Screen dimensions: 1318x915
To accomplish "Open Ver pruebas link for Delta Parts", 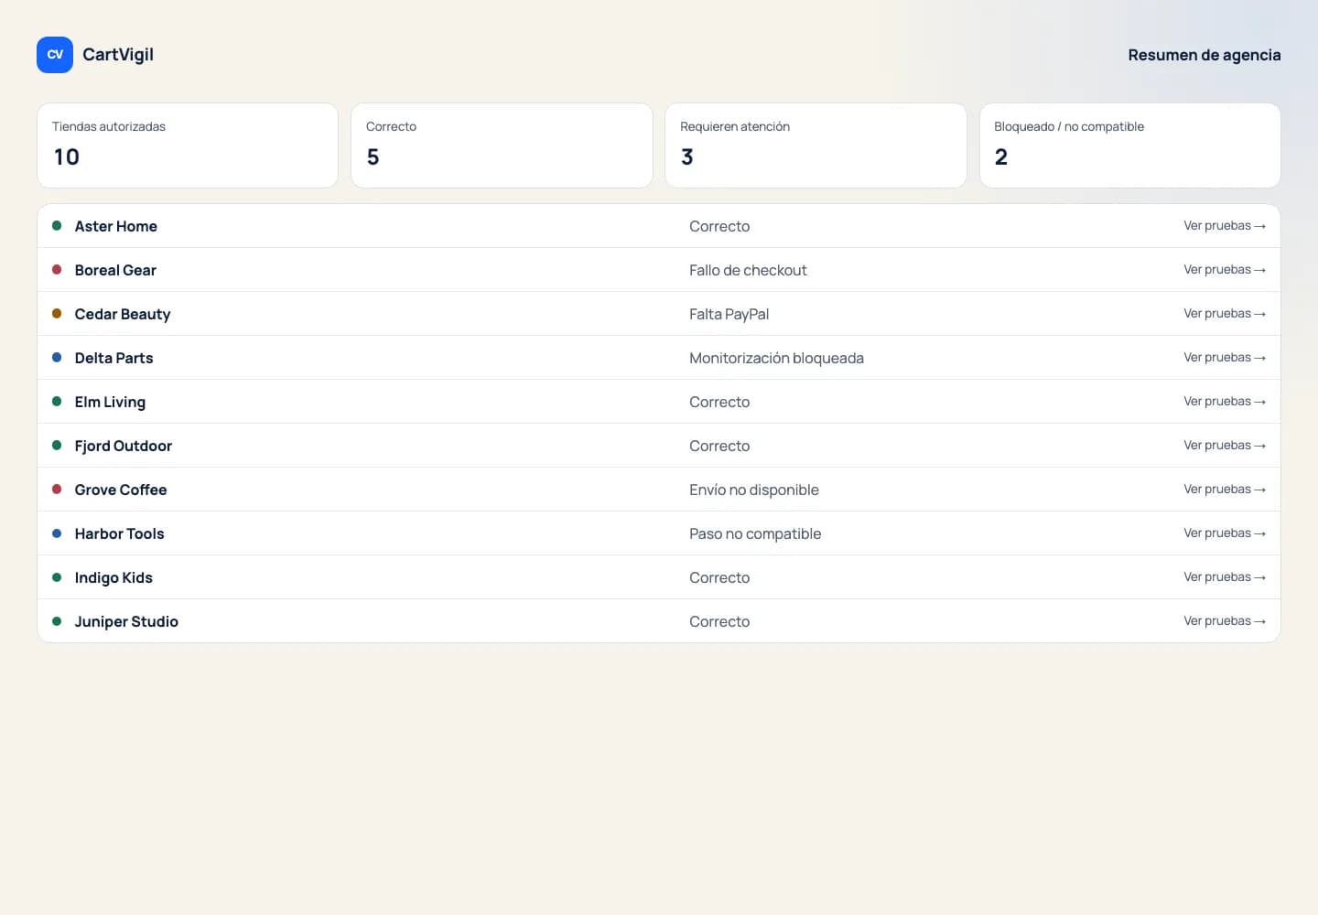I will point(1225,358).
